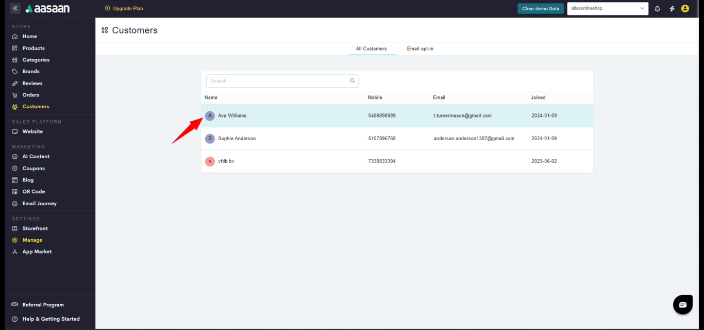Select the All Customers tab
704x330 pixels.
[x=371, y=49]
